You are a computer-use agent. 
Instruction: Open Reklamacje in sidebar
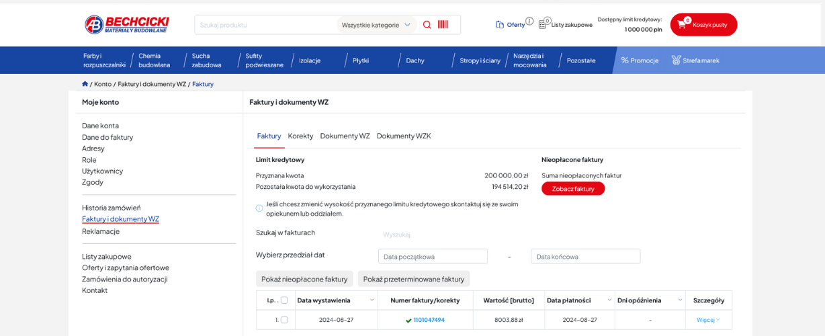(x=101, y=231)
